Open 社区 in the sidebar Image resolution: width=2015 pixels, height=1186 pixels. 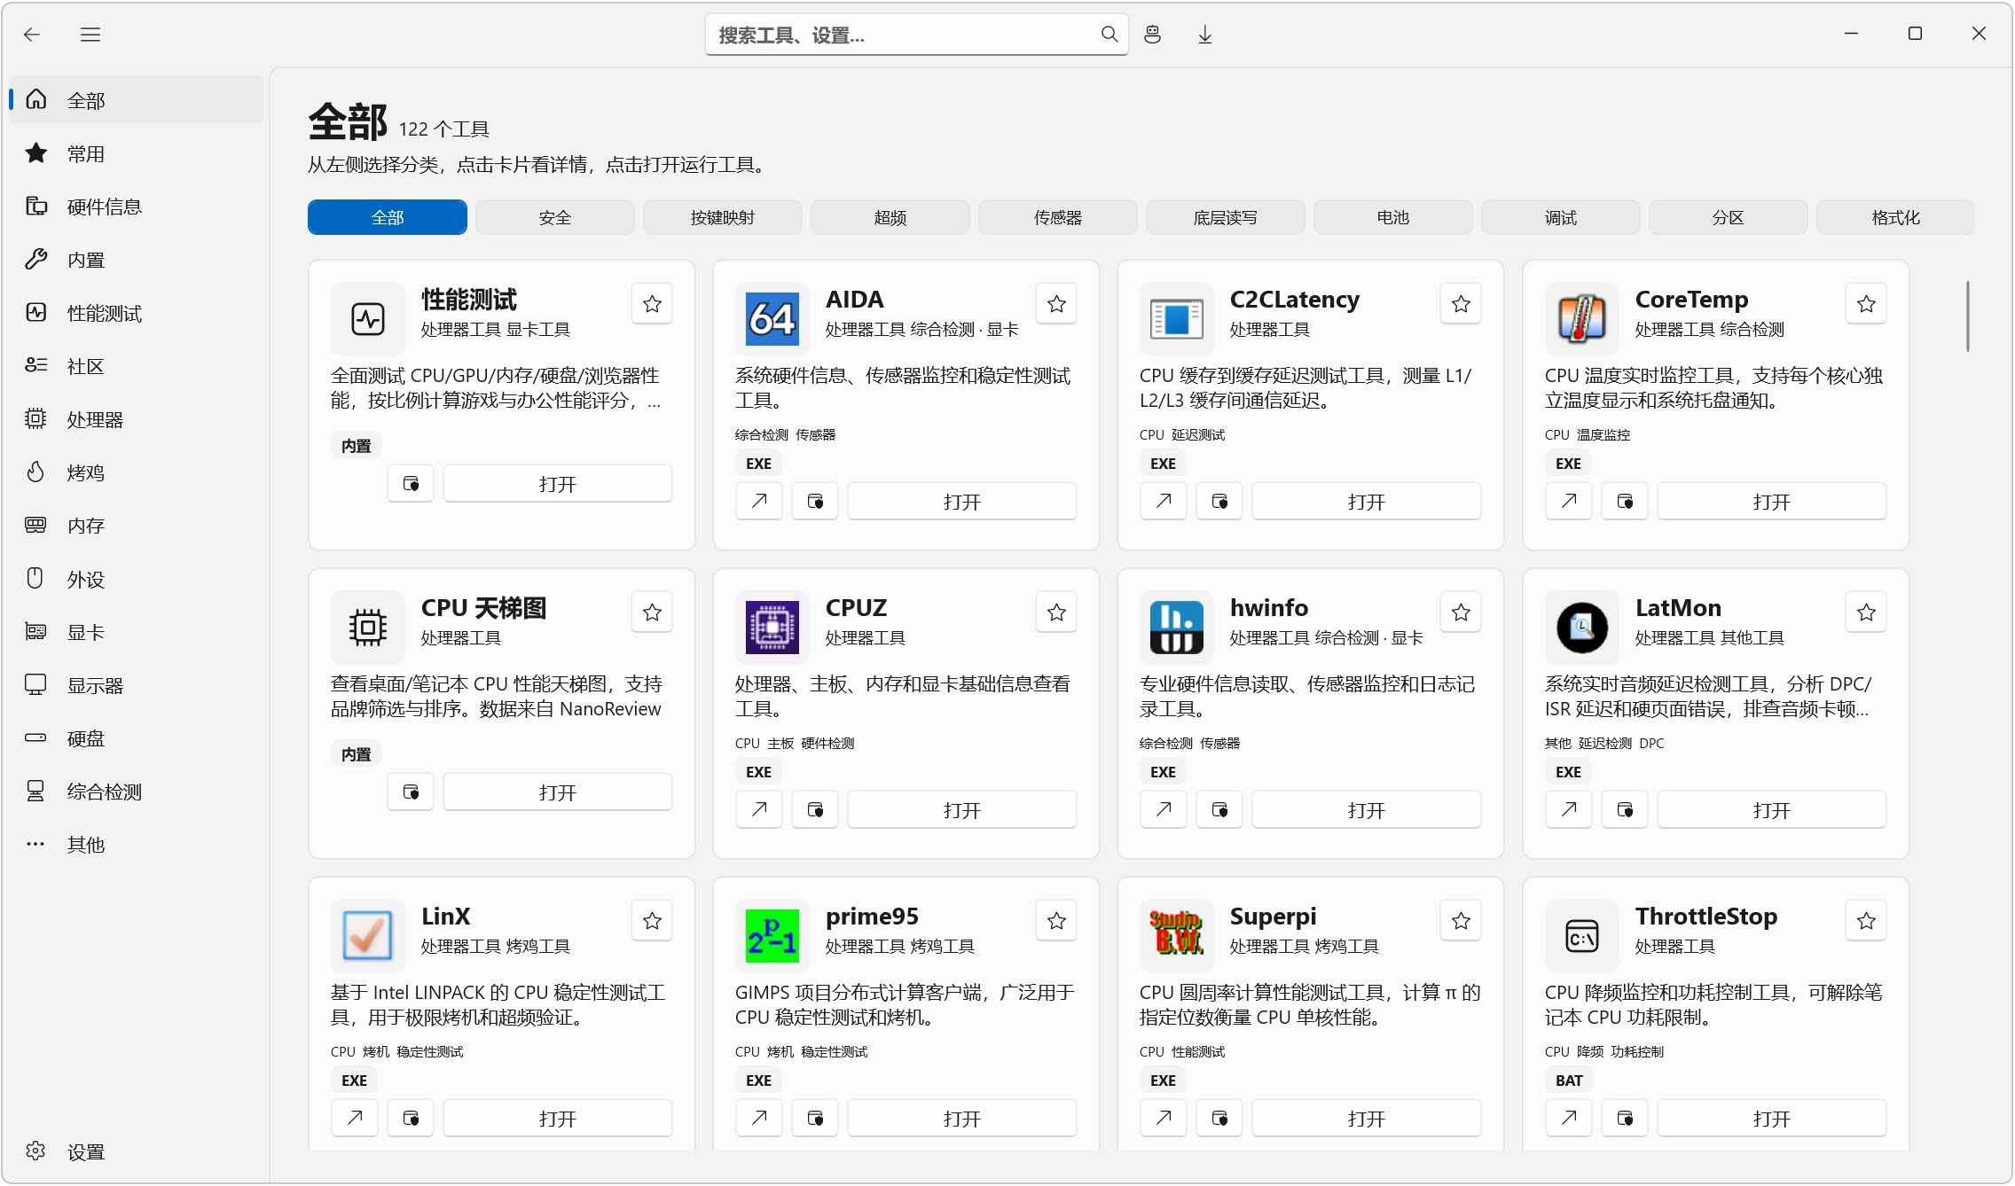136,366
